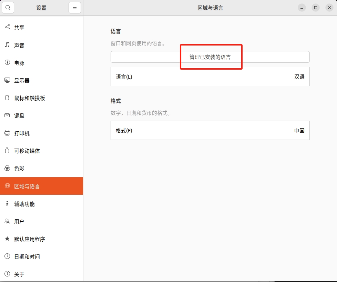Select 键盘 in the sidebar
Screen dimensions: 337x282
tap(41, 116)
